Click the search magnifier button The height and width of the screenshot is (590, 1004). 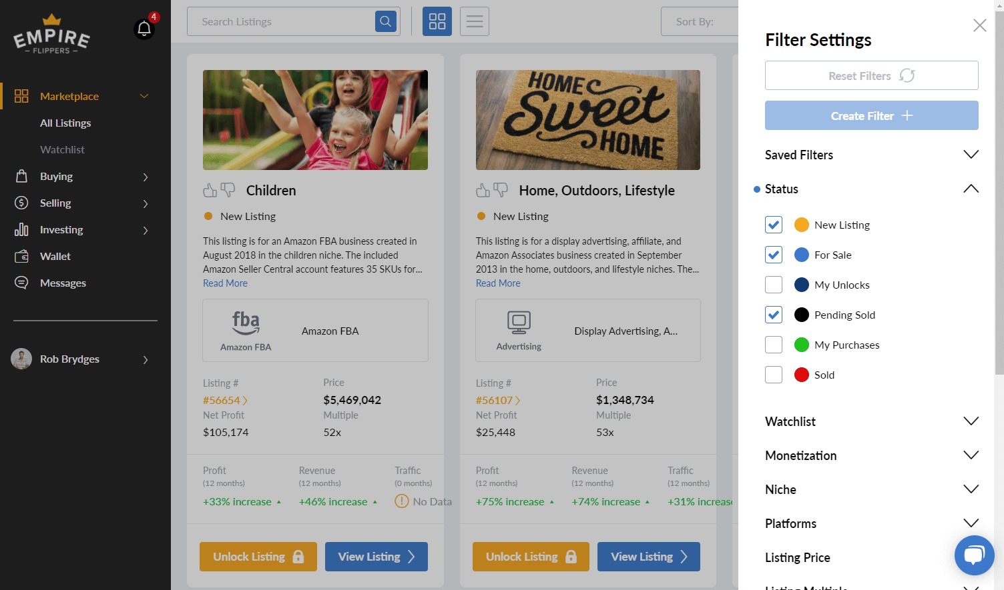click(x=386, y=21)
